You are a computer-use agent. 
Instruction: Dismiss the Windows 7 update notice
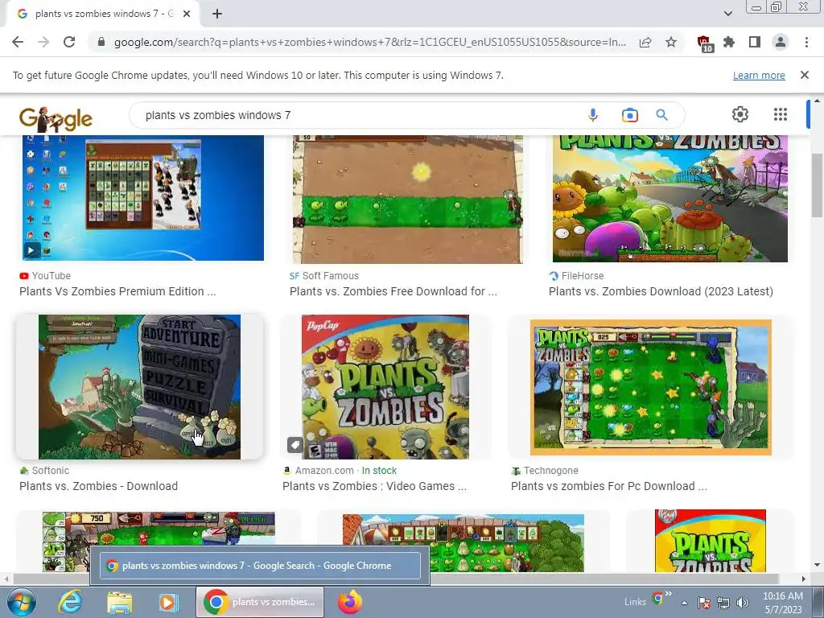click(x=805, y=75)
